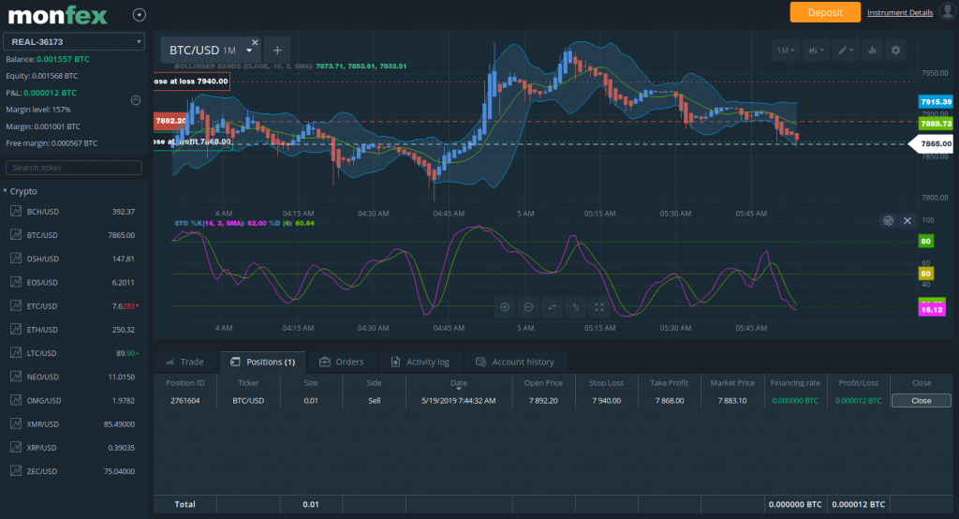This screenshot has height=519, width=959.
Task: Select take profit value 7 868.00
Action: click(x=669, y=401)
